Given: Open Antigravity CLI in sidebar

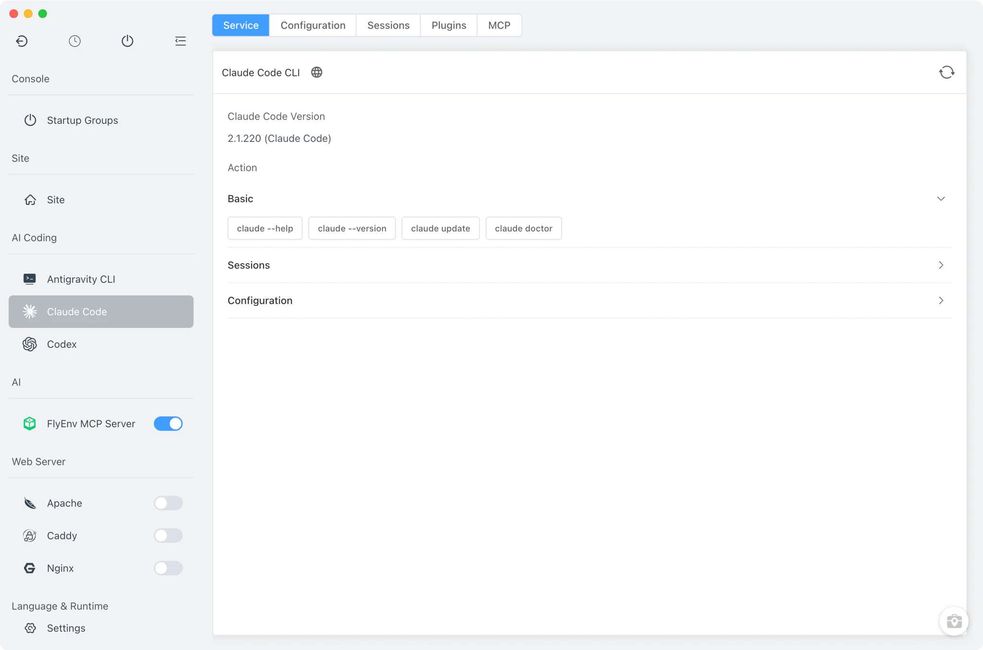Looking at the screenshot, I should click(101, 279).
